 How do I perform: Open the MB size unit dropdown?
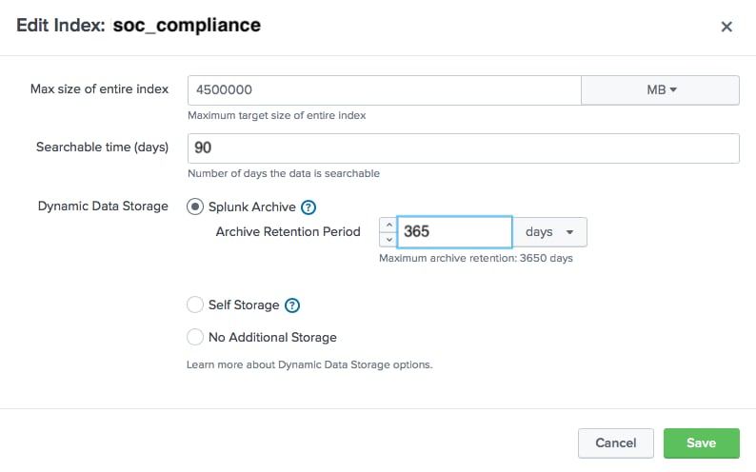click(x=660, y=90)
